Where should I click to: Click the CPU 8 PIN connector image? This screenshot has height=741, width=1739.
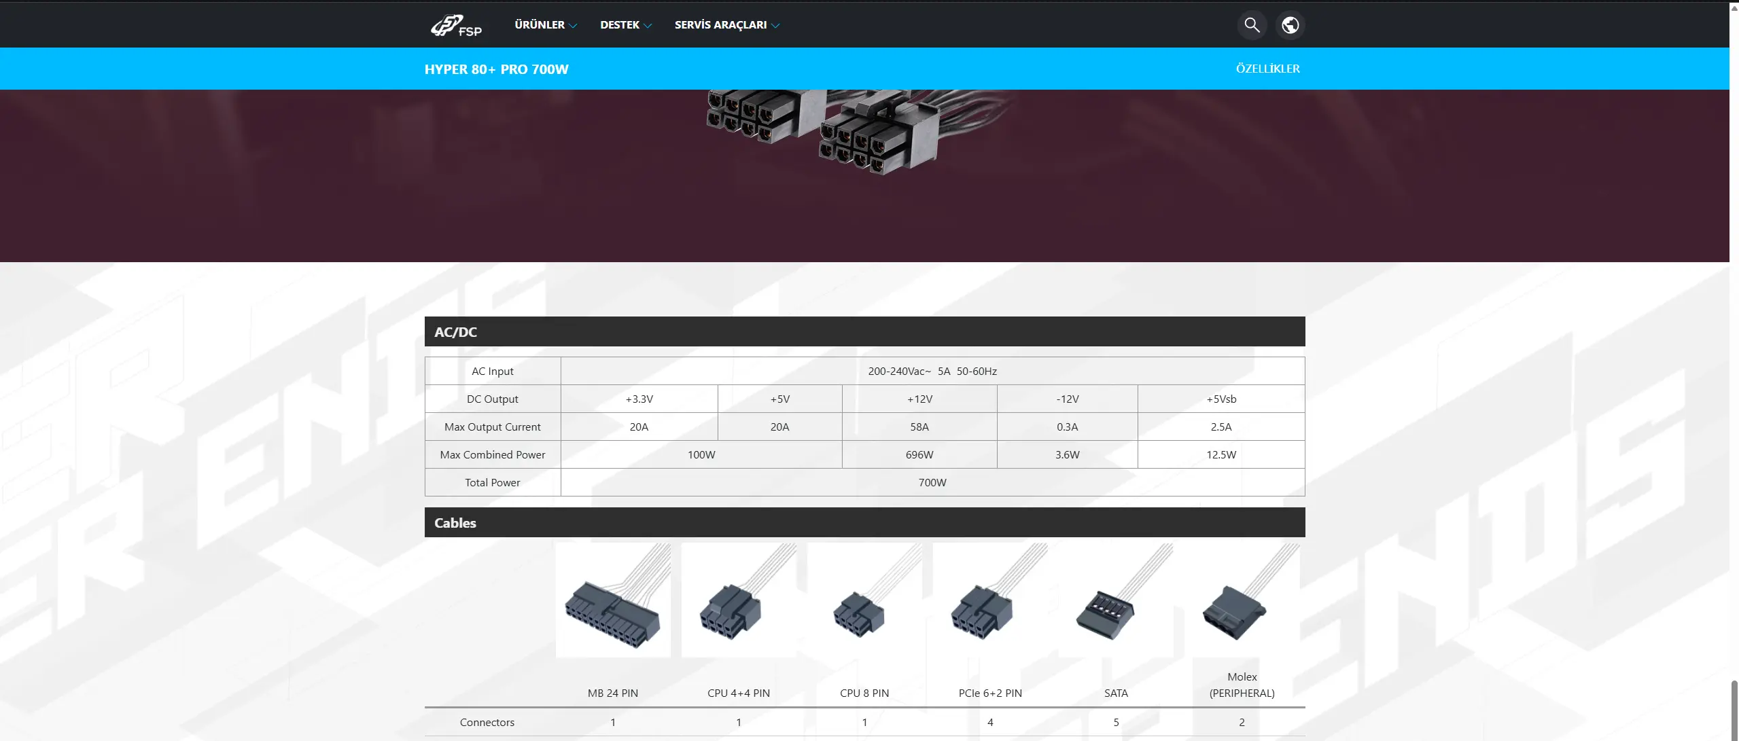click(864, 600)
